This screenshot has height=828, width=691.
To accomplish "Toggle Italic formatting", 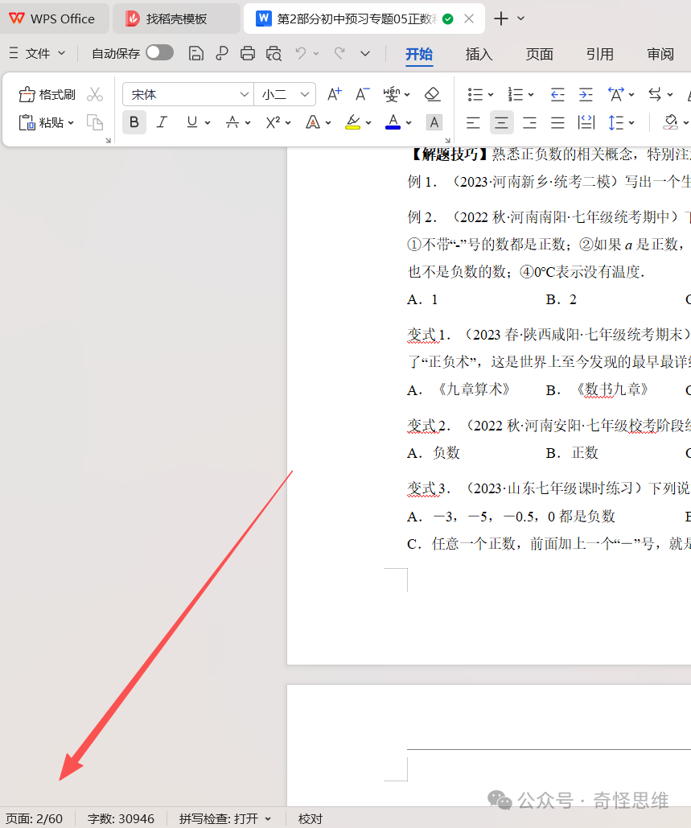I will [x=162, y=122].
